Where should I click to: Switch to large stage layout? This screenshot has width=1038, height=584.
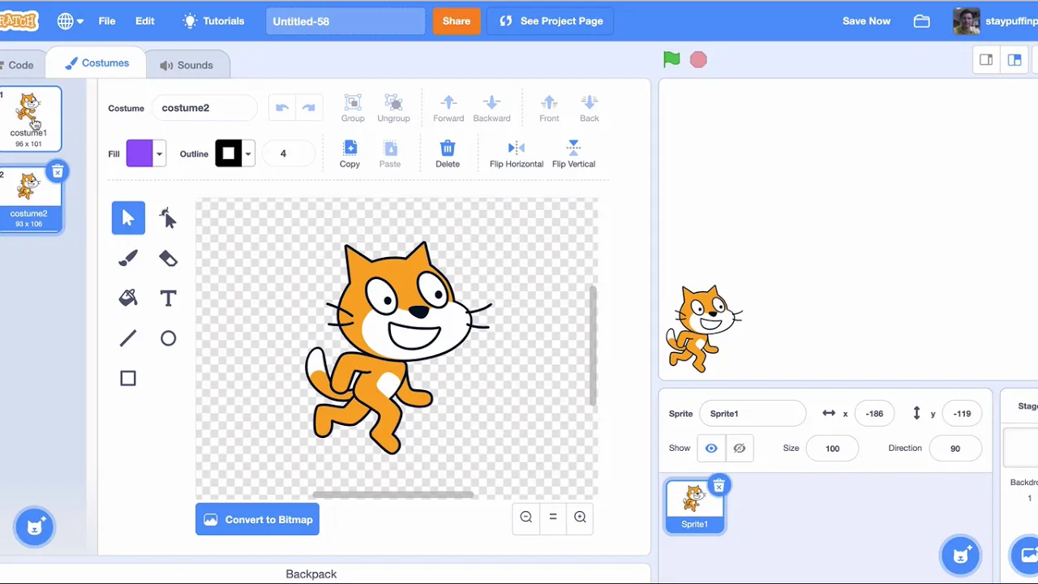click(1014, 60)
